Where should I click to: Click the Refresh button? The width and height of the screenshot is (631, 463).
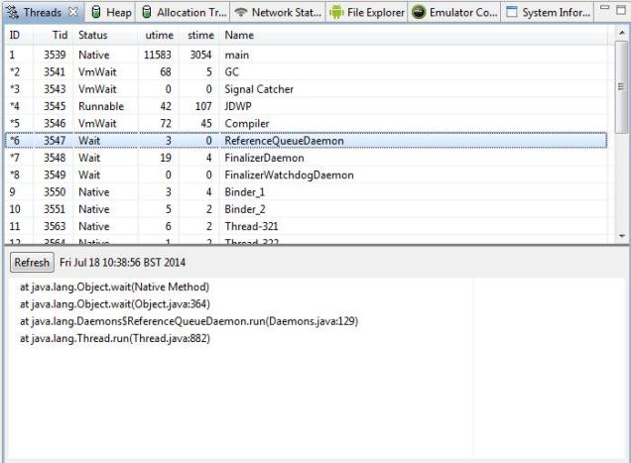click(x=32, y=263)
